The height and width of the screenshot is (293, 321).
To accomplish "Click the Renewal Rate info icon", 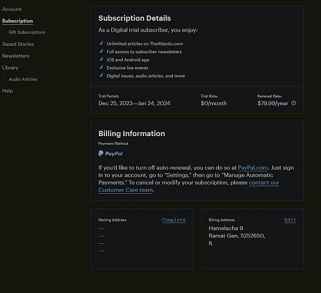I will click(x=294, y=103).
